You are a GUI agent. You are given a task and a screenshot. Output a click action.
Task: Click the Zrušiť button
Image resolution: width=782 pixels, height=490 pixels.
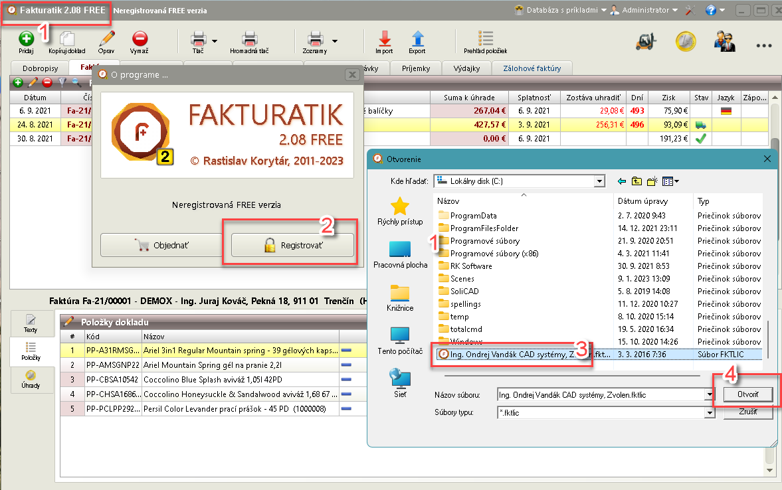[747, 412]
